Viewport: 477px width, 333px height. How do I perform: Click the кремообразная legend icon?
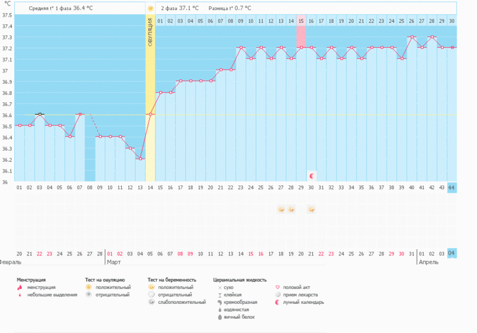point(220,302)
